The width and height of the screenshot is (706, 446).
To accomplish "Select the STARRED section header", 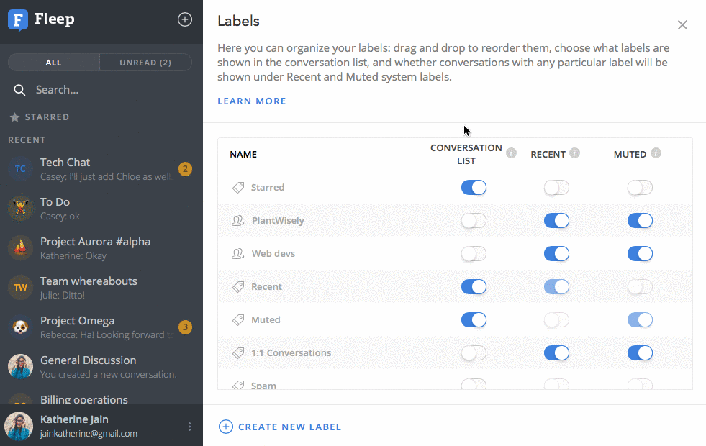I will [x=47, y=117].
